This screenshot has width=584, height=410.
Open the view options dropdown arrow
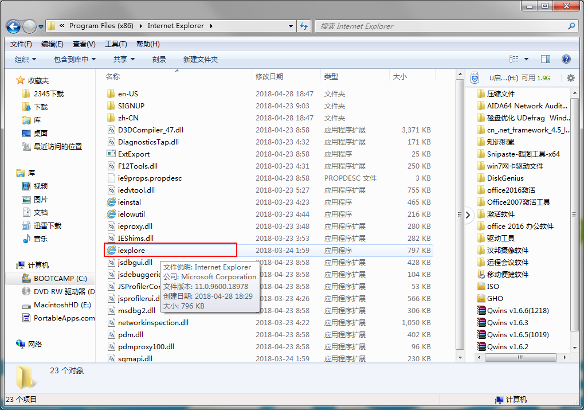[526, 59]
